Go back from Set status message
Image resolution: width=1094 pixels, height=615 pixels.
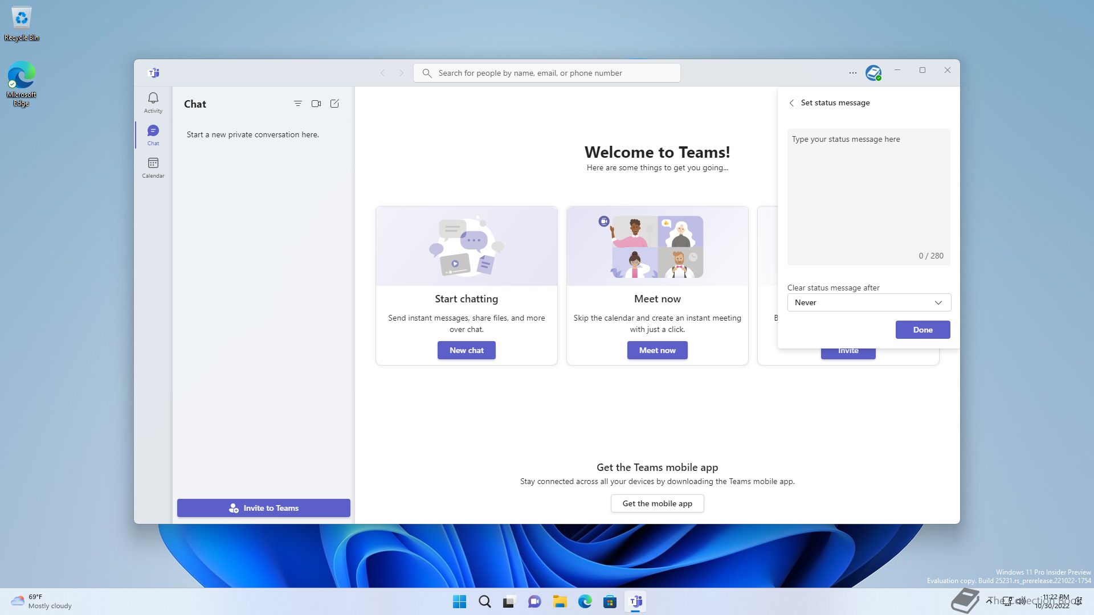pos(791,103)
